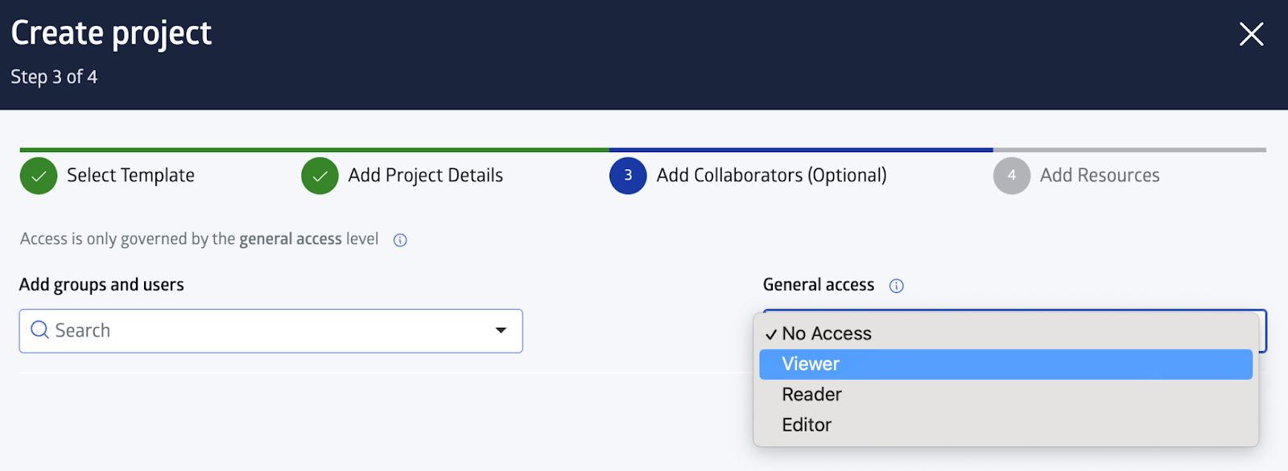Image resolution: width=1288 pixels, height=471 pixels.
Task: Click the bold general access text
Action: pos(291,239)
